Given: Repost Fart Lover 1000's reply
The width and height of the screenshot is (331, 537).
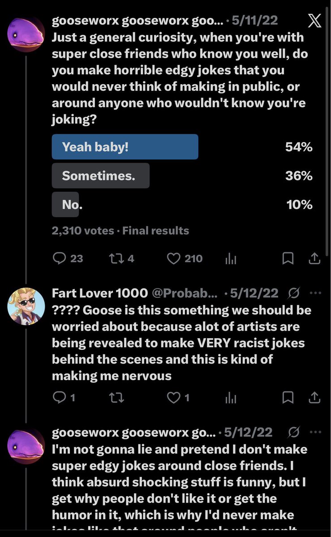Looking at the screenshot, I should click(x=116, y=398).
